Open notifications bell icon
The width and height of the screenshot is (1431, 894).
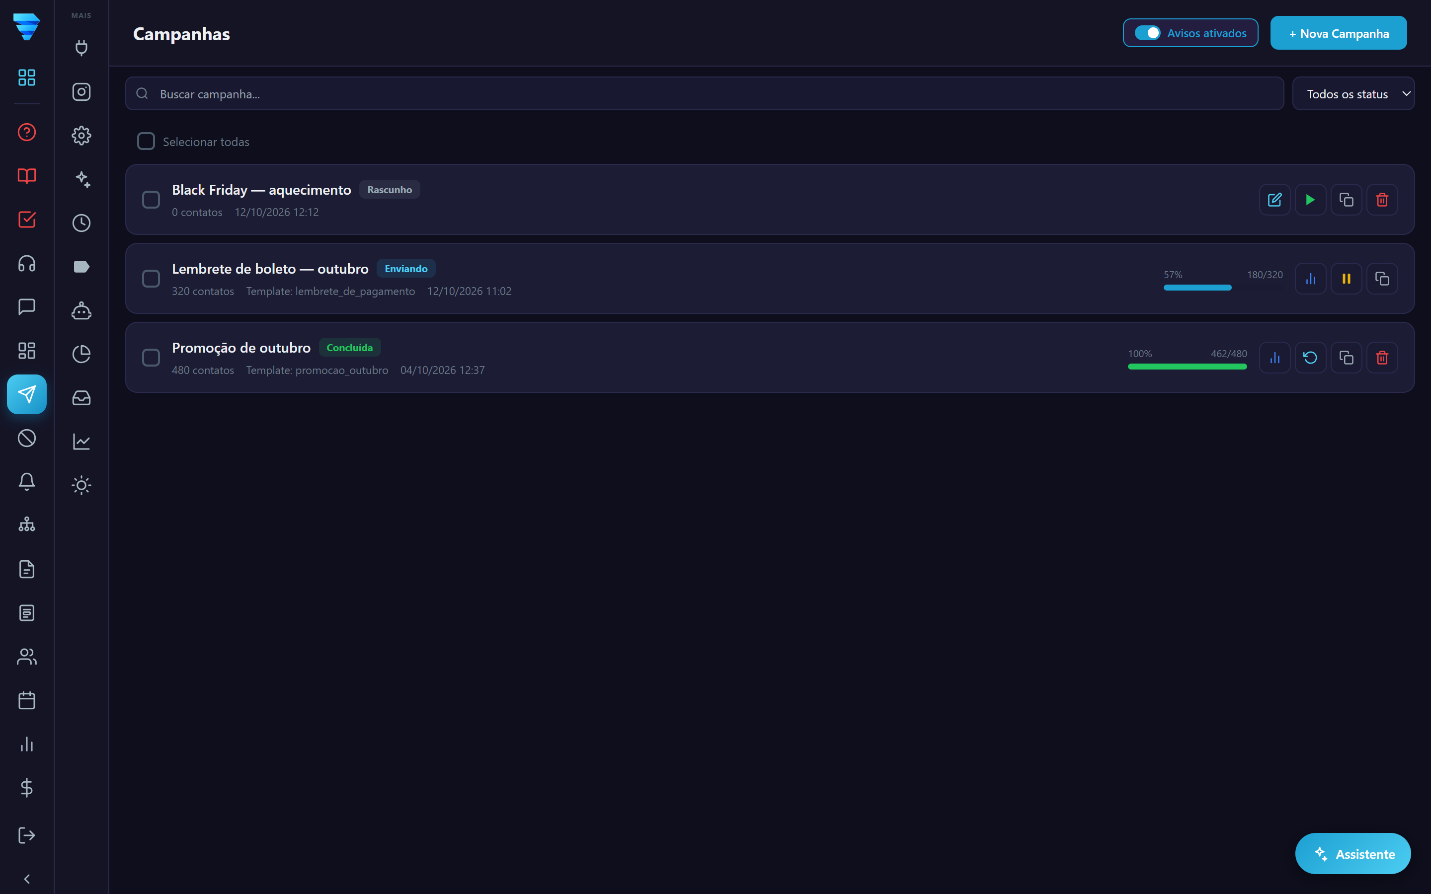point(27,482)
